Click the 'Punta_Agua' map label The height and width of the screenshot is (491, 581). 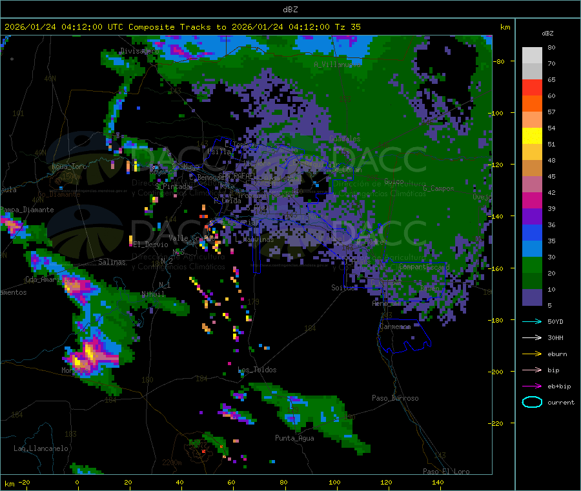[x=294, y=438]
